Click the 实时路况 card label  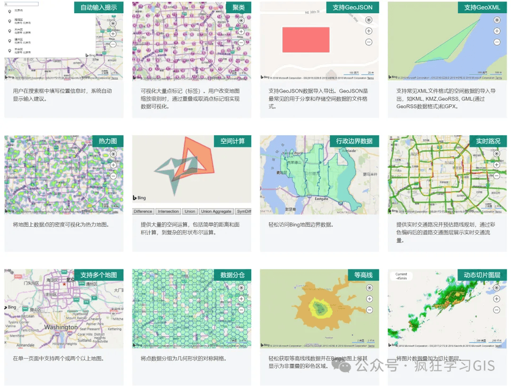click(488, 141)
